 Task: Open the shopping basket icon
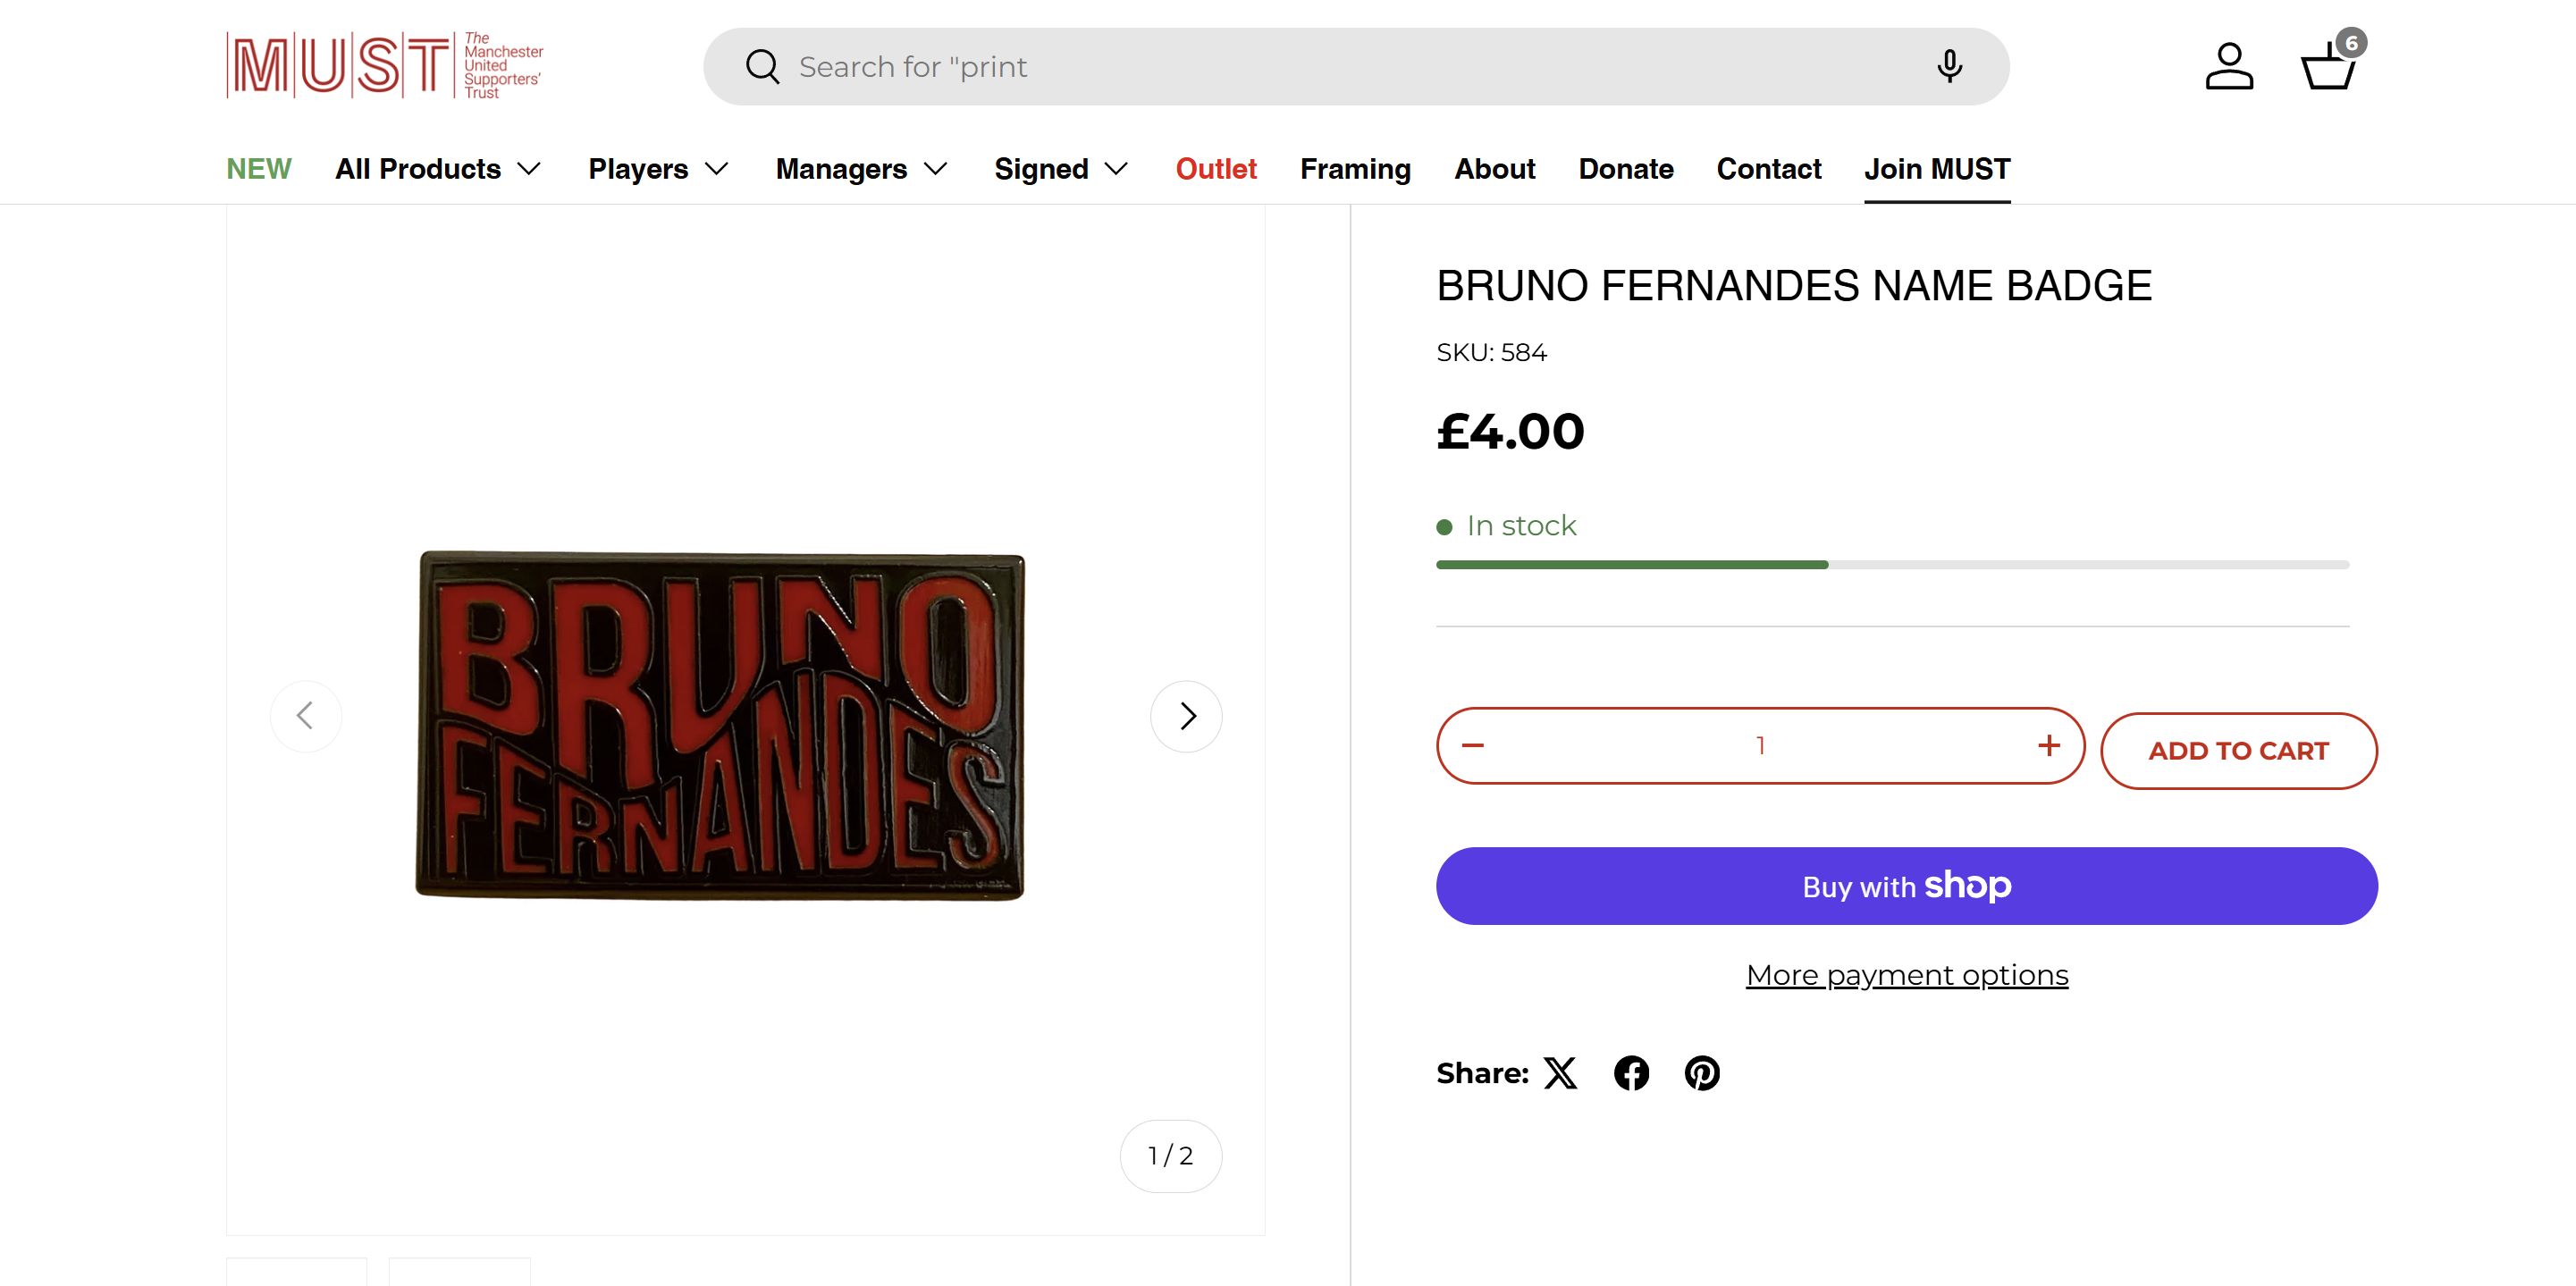tap(2329, 67)
